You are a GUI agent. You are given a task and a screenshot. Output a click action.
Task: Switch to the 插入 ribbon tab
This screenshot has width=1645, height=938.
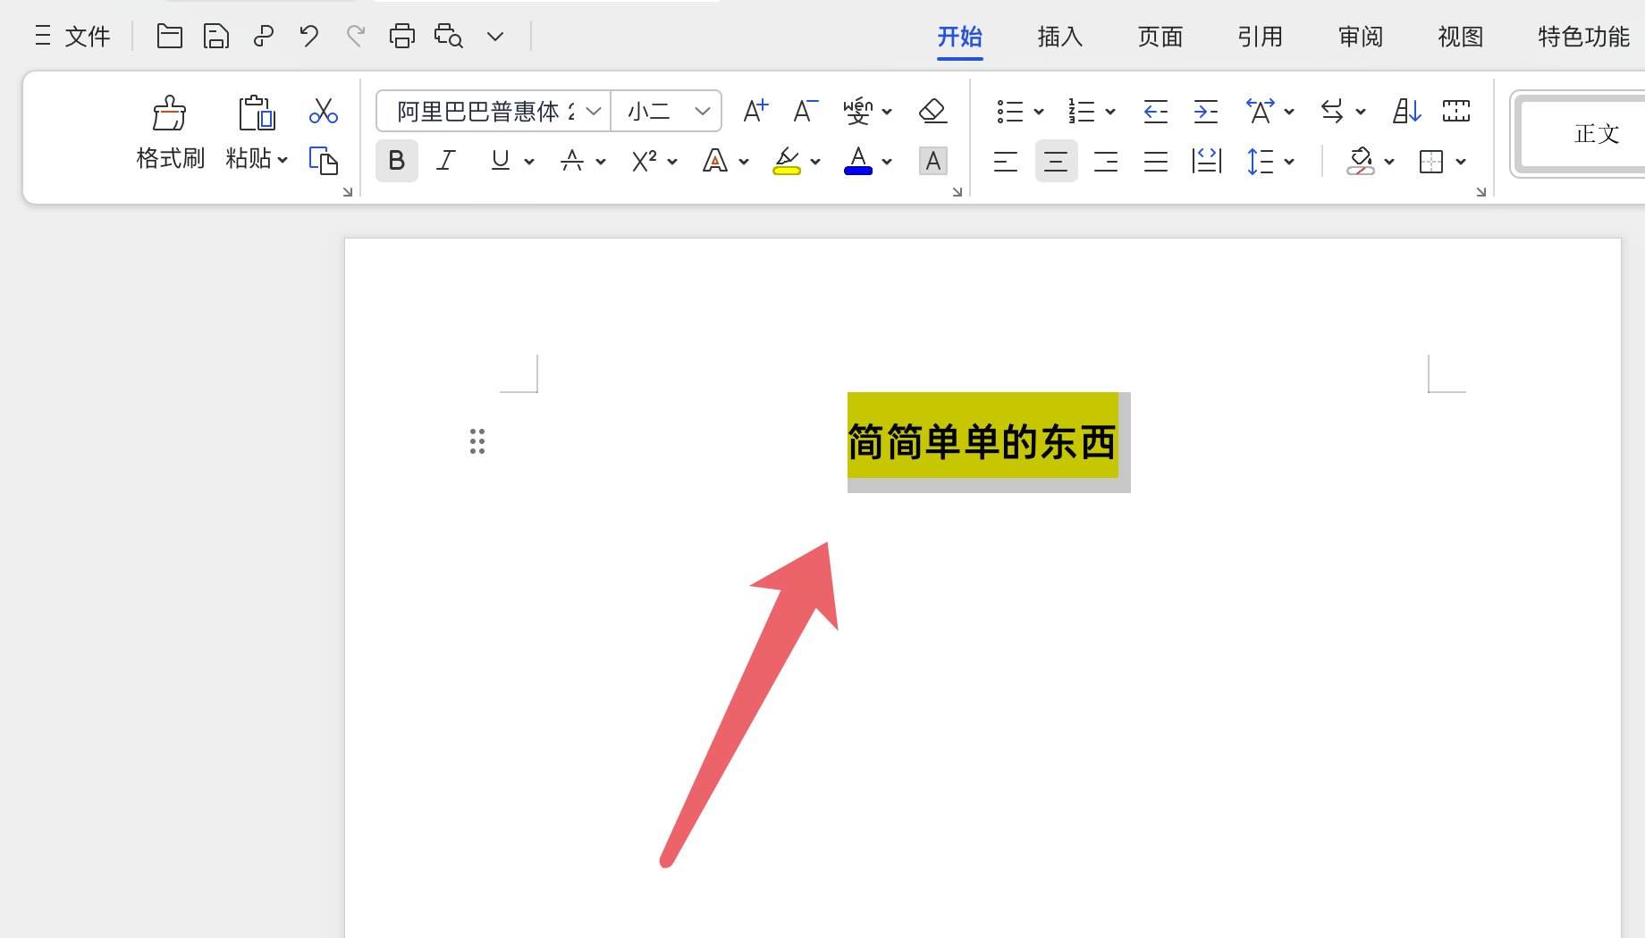[x=1059, y=37]
